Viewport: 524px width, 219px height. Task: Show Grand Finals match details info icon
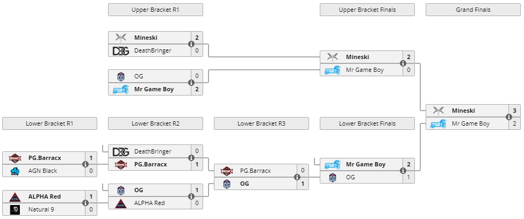509,117
